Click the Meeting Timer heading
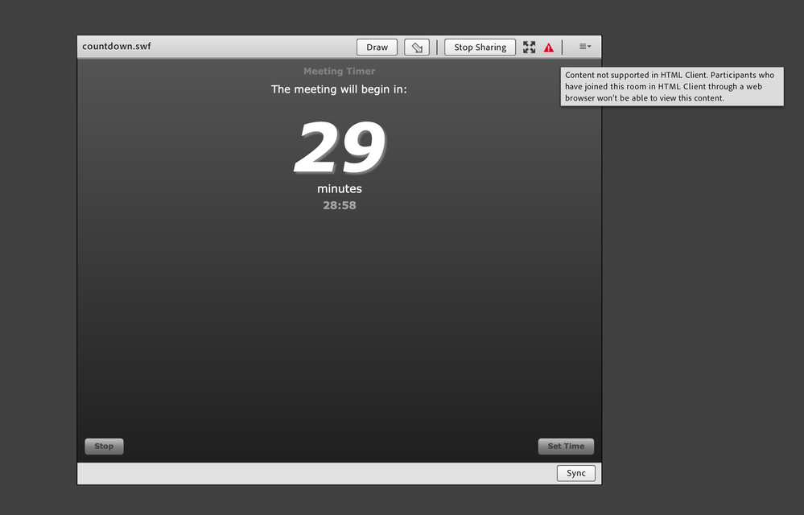804x515 pixels. [x=339, y=71]
